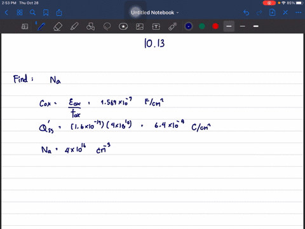
Task: Add a new page
Action: click(x=272, y=13)
